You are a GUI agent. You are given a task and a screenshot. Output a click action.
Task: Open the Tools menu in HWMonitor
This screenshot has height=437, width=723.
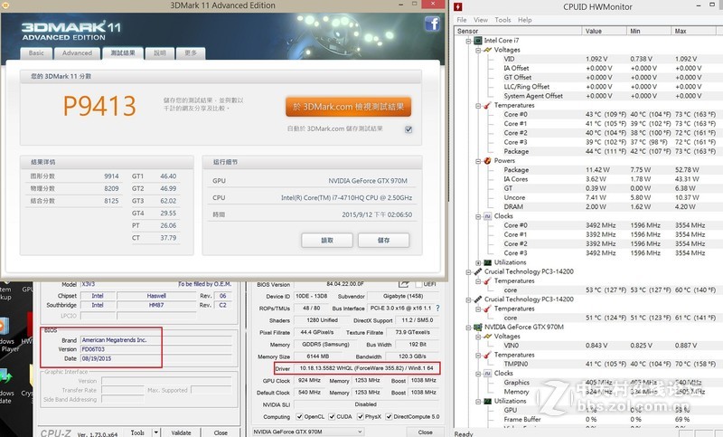click(x=502, y=20)
